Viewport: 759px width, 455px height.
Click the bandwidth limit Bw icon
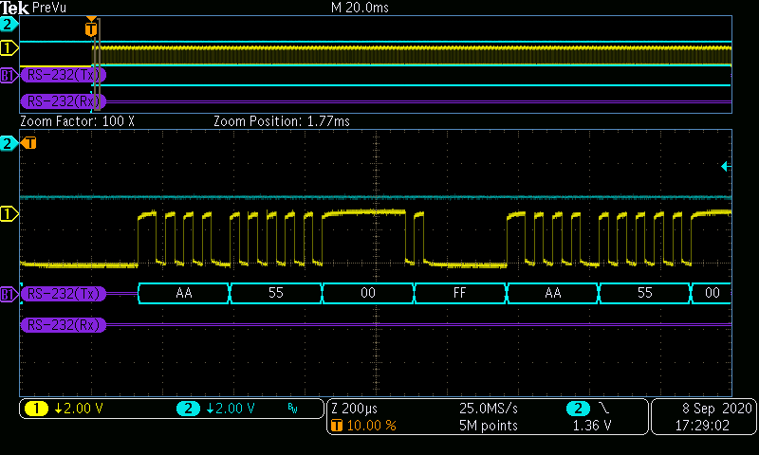pos(291,409)
